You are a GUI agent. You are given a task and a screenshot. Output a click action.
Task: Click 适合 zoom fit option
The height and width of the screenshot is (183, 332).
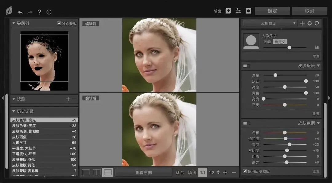click(x=180, y=173)
